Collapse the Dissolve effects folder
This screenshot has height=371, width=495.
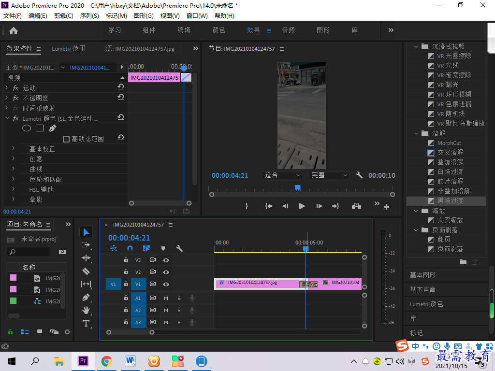tap(416, 133)
